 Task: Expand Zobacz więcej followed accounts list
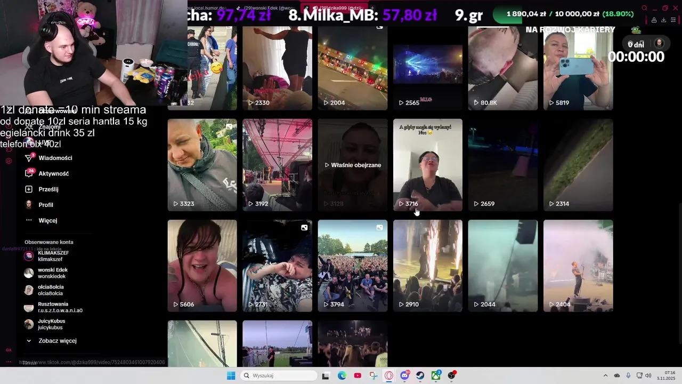(51, 341)
